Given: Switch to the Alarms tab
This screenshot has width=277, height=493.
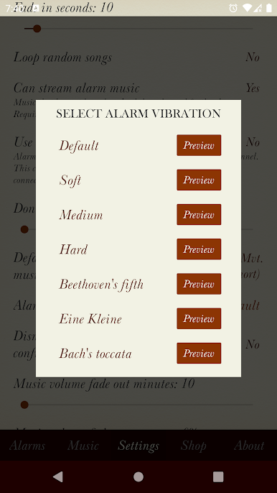Looking at the screenshot, I should click(x=27, y=446).
